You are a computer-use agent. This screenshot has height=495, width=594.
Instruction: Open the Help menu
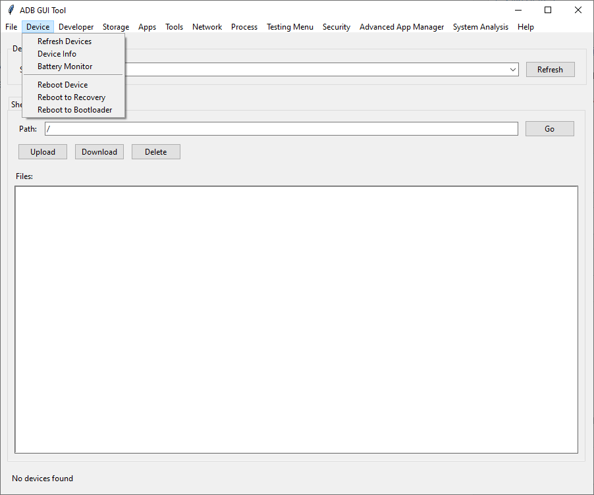click(526, 27)
